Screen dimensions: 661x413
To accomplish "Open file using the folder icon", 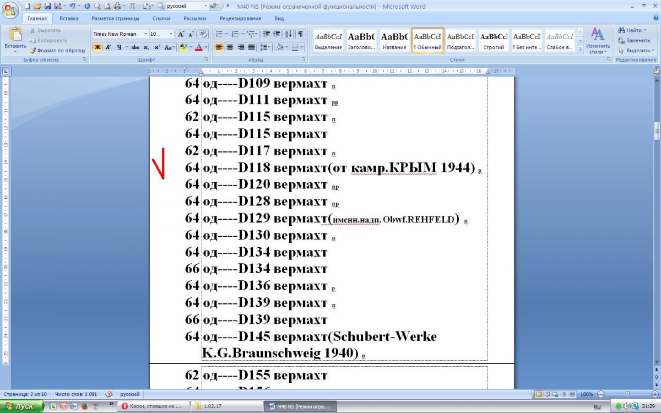I will point(37,6).
